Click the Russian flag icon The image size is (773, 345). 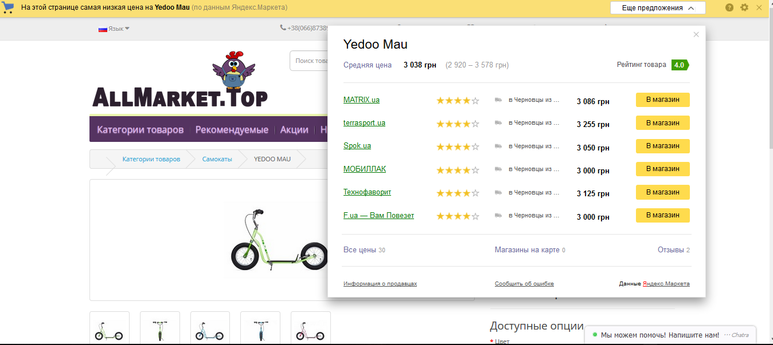pyautogui.click(x=103, y=29)
